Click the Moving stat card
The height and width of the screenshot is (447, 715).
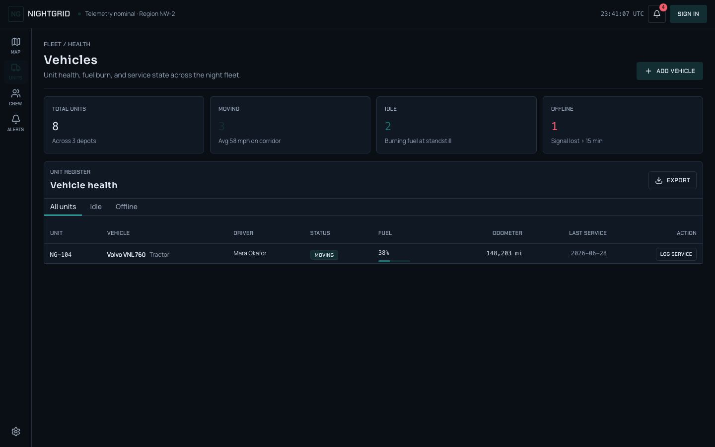pos(290,125)
